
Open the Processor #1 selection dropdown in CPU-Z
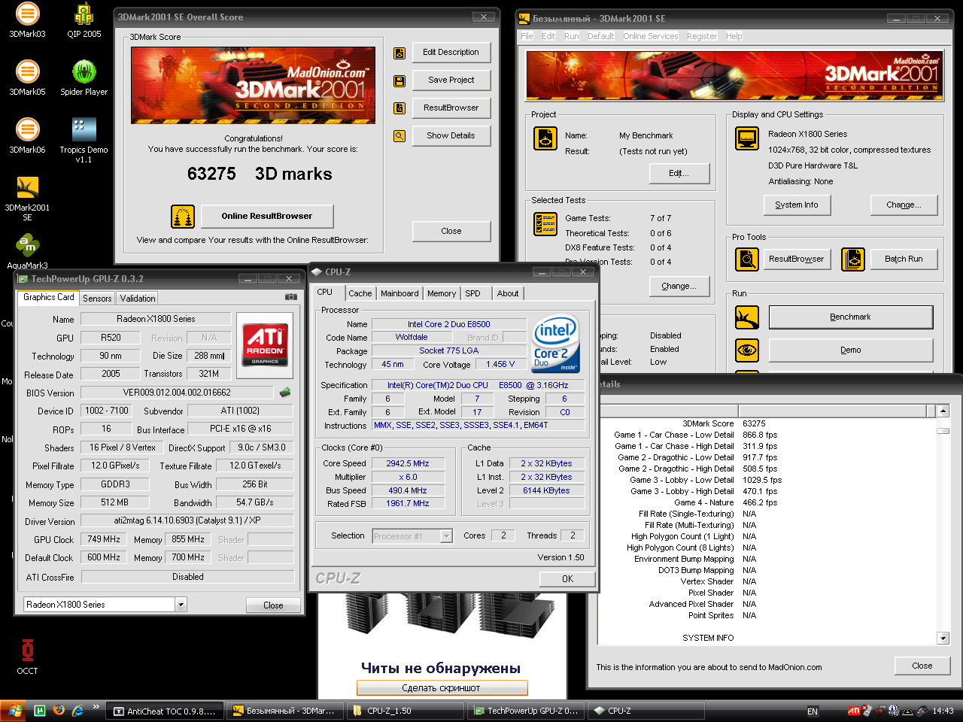446,536
